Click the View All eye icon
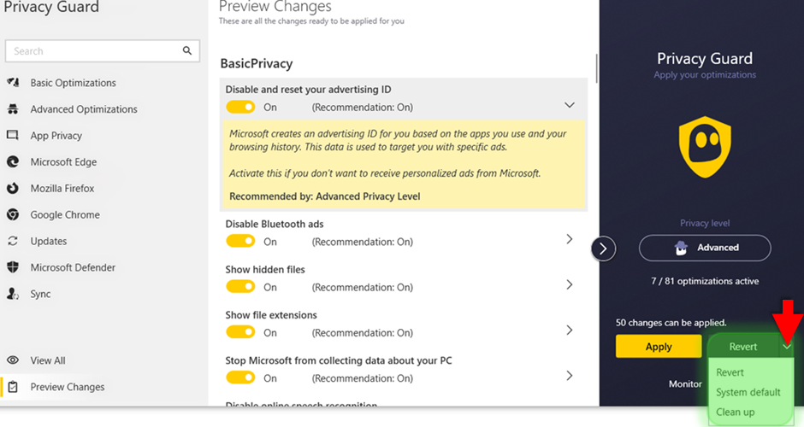 tap(13, 360)
